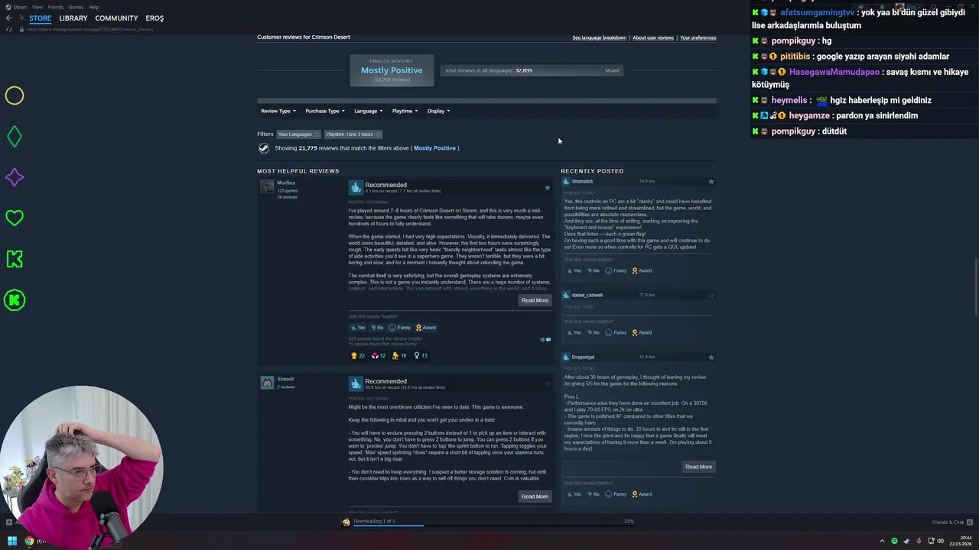The height and width of the screenshot is (550, 979).
Task: Open the Language filter dropdown
Action: pos(368,111)
